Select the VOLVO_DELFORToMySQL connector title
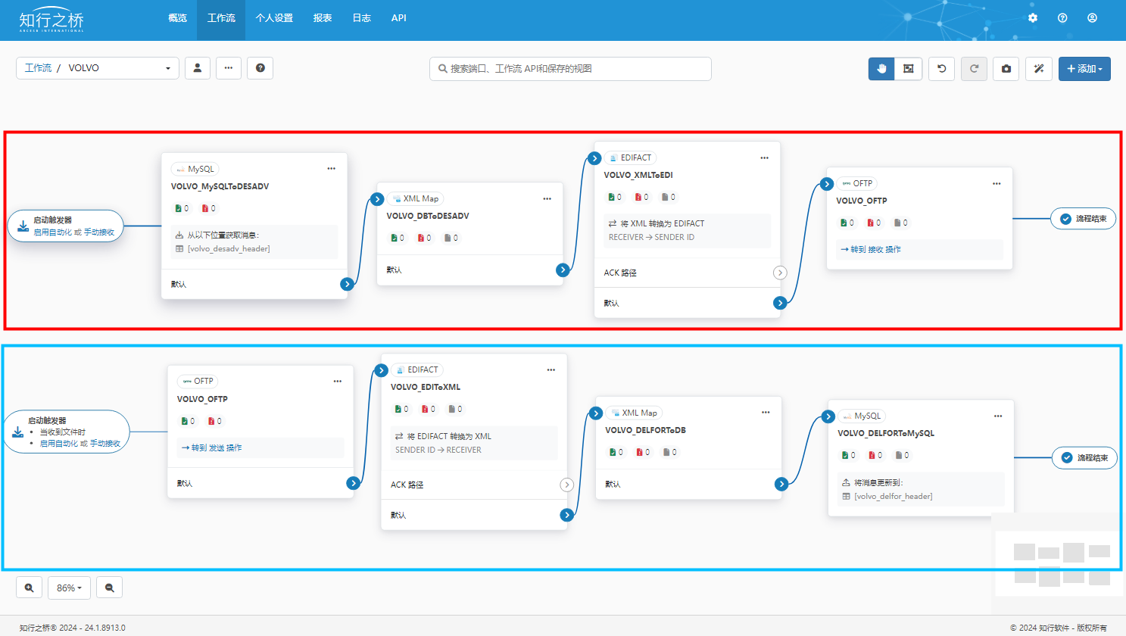The width and height of the screenshot is (1126, 636). [x=886, y=433]
